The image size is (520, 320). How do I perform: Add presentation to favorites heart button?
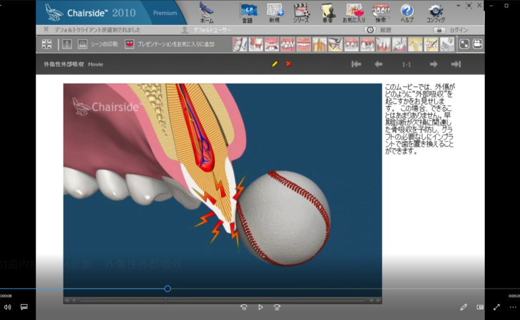point(169,44)
